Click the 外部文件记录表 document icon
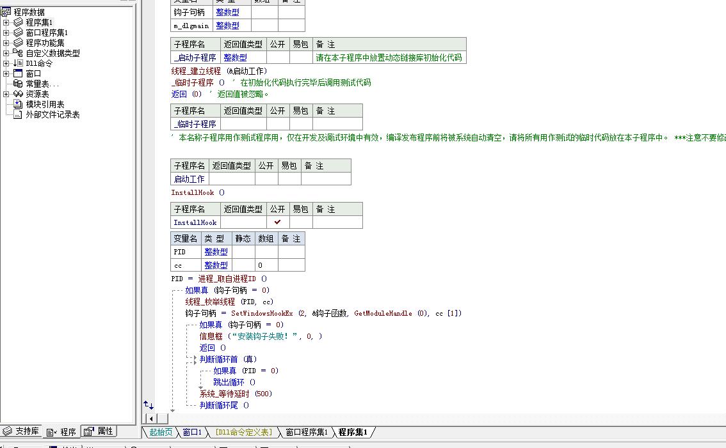Image resolution: width=726 pixels, height=448 pixels. point(18,114)
